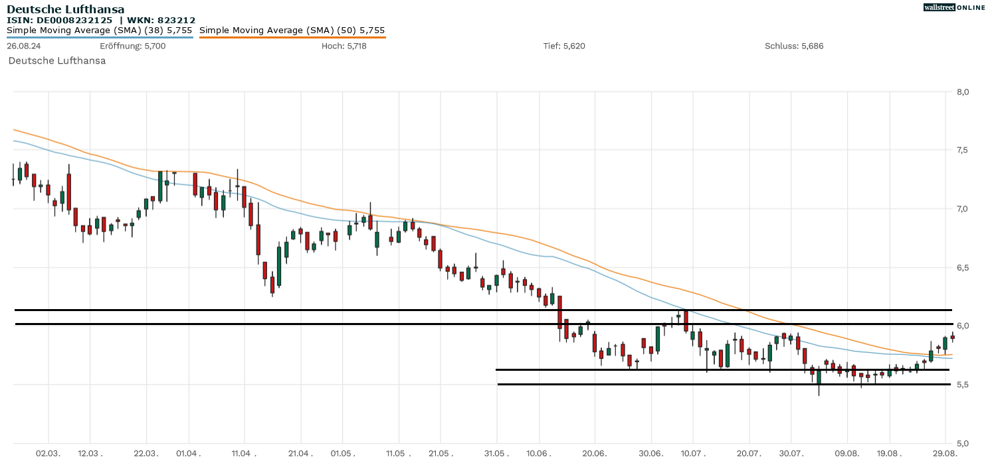This screenshot has width=990, height=457.
Task: Click the Schluss 5,686 value
Action: [x=794, y=46]
